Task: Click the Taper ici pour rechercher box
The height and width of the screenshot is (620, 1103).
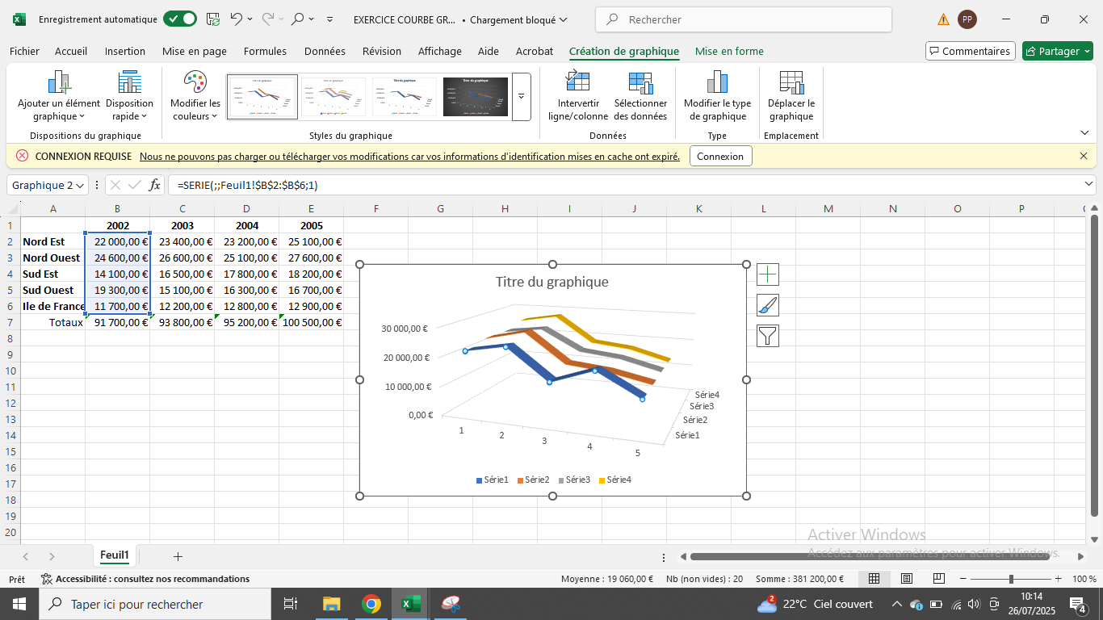Action: pos(155,604)
